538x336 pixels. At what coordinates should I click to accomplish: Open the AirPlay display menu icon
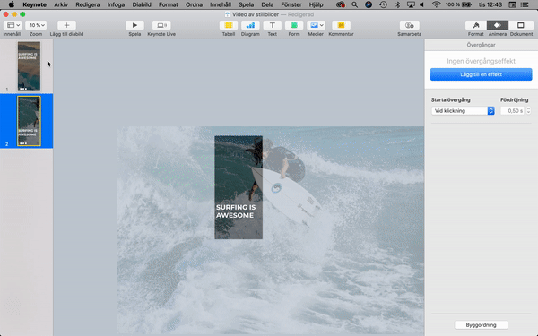click(x=411, y=4)
